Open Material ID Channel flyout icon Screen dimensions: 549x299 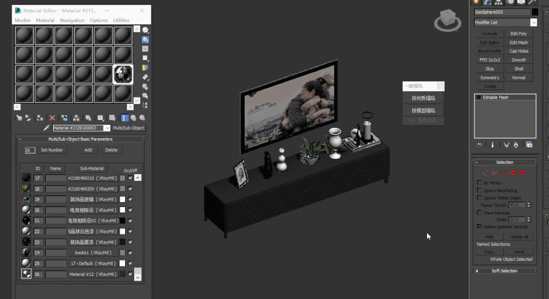tap(101, 118)
